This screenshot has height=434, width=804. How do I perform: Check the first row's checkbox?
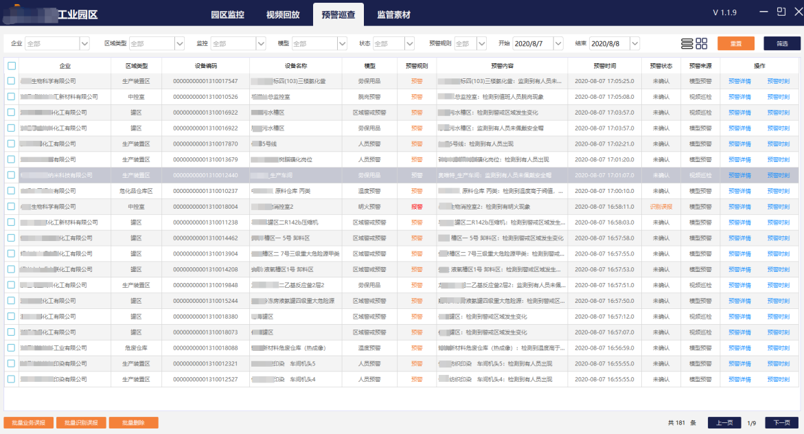pos(12,81)
